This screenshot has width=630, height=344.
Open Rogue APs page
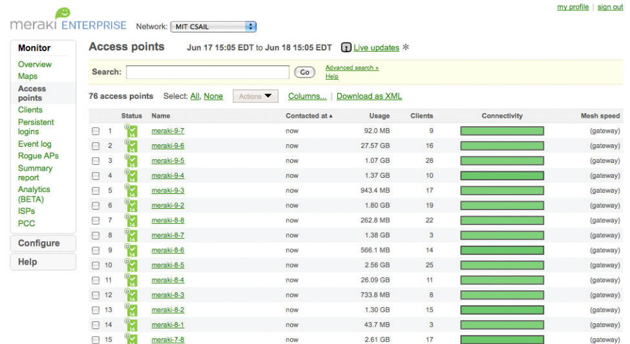38,156
